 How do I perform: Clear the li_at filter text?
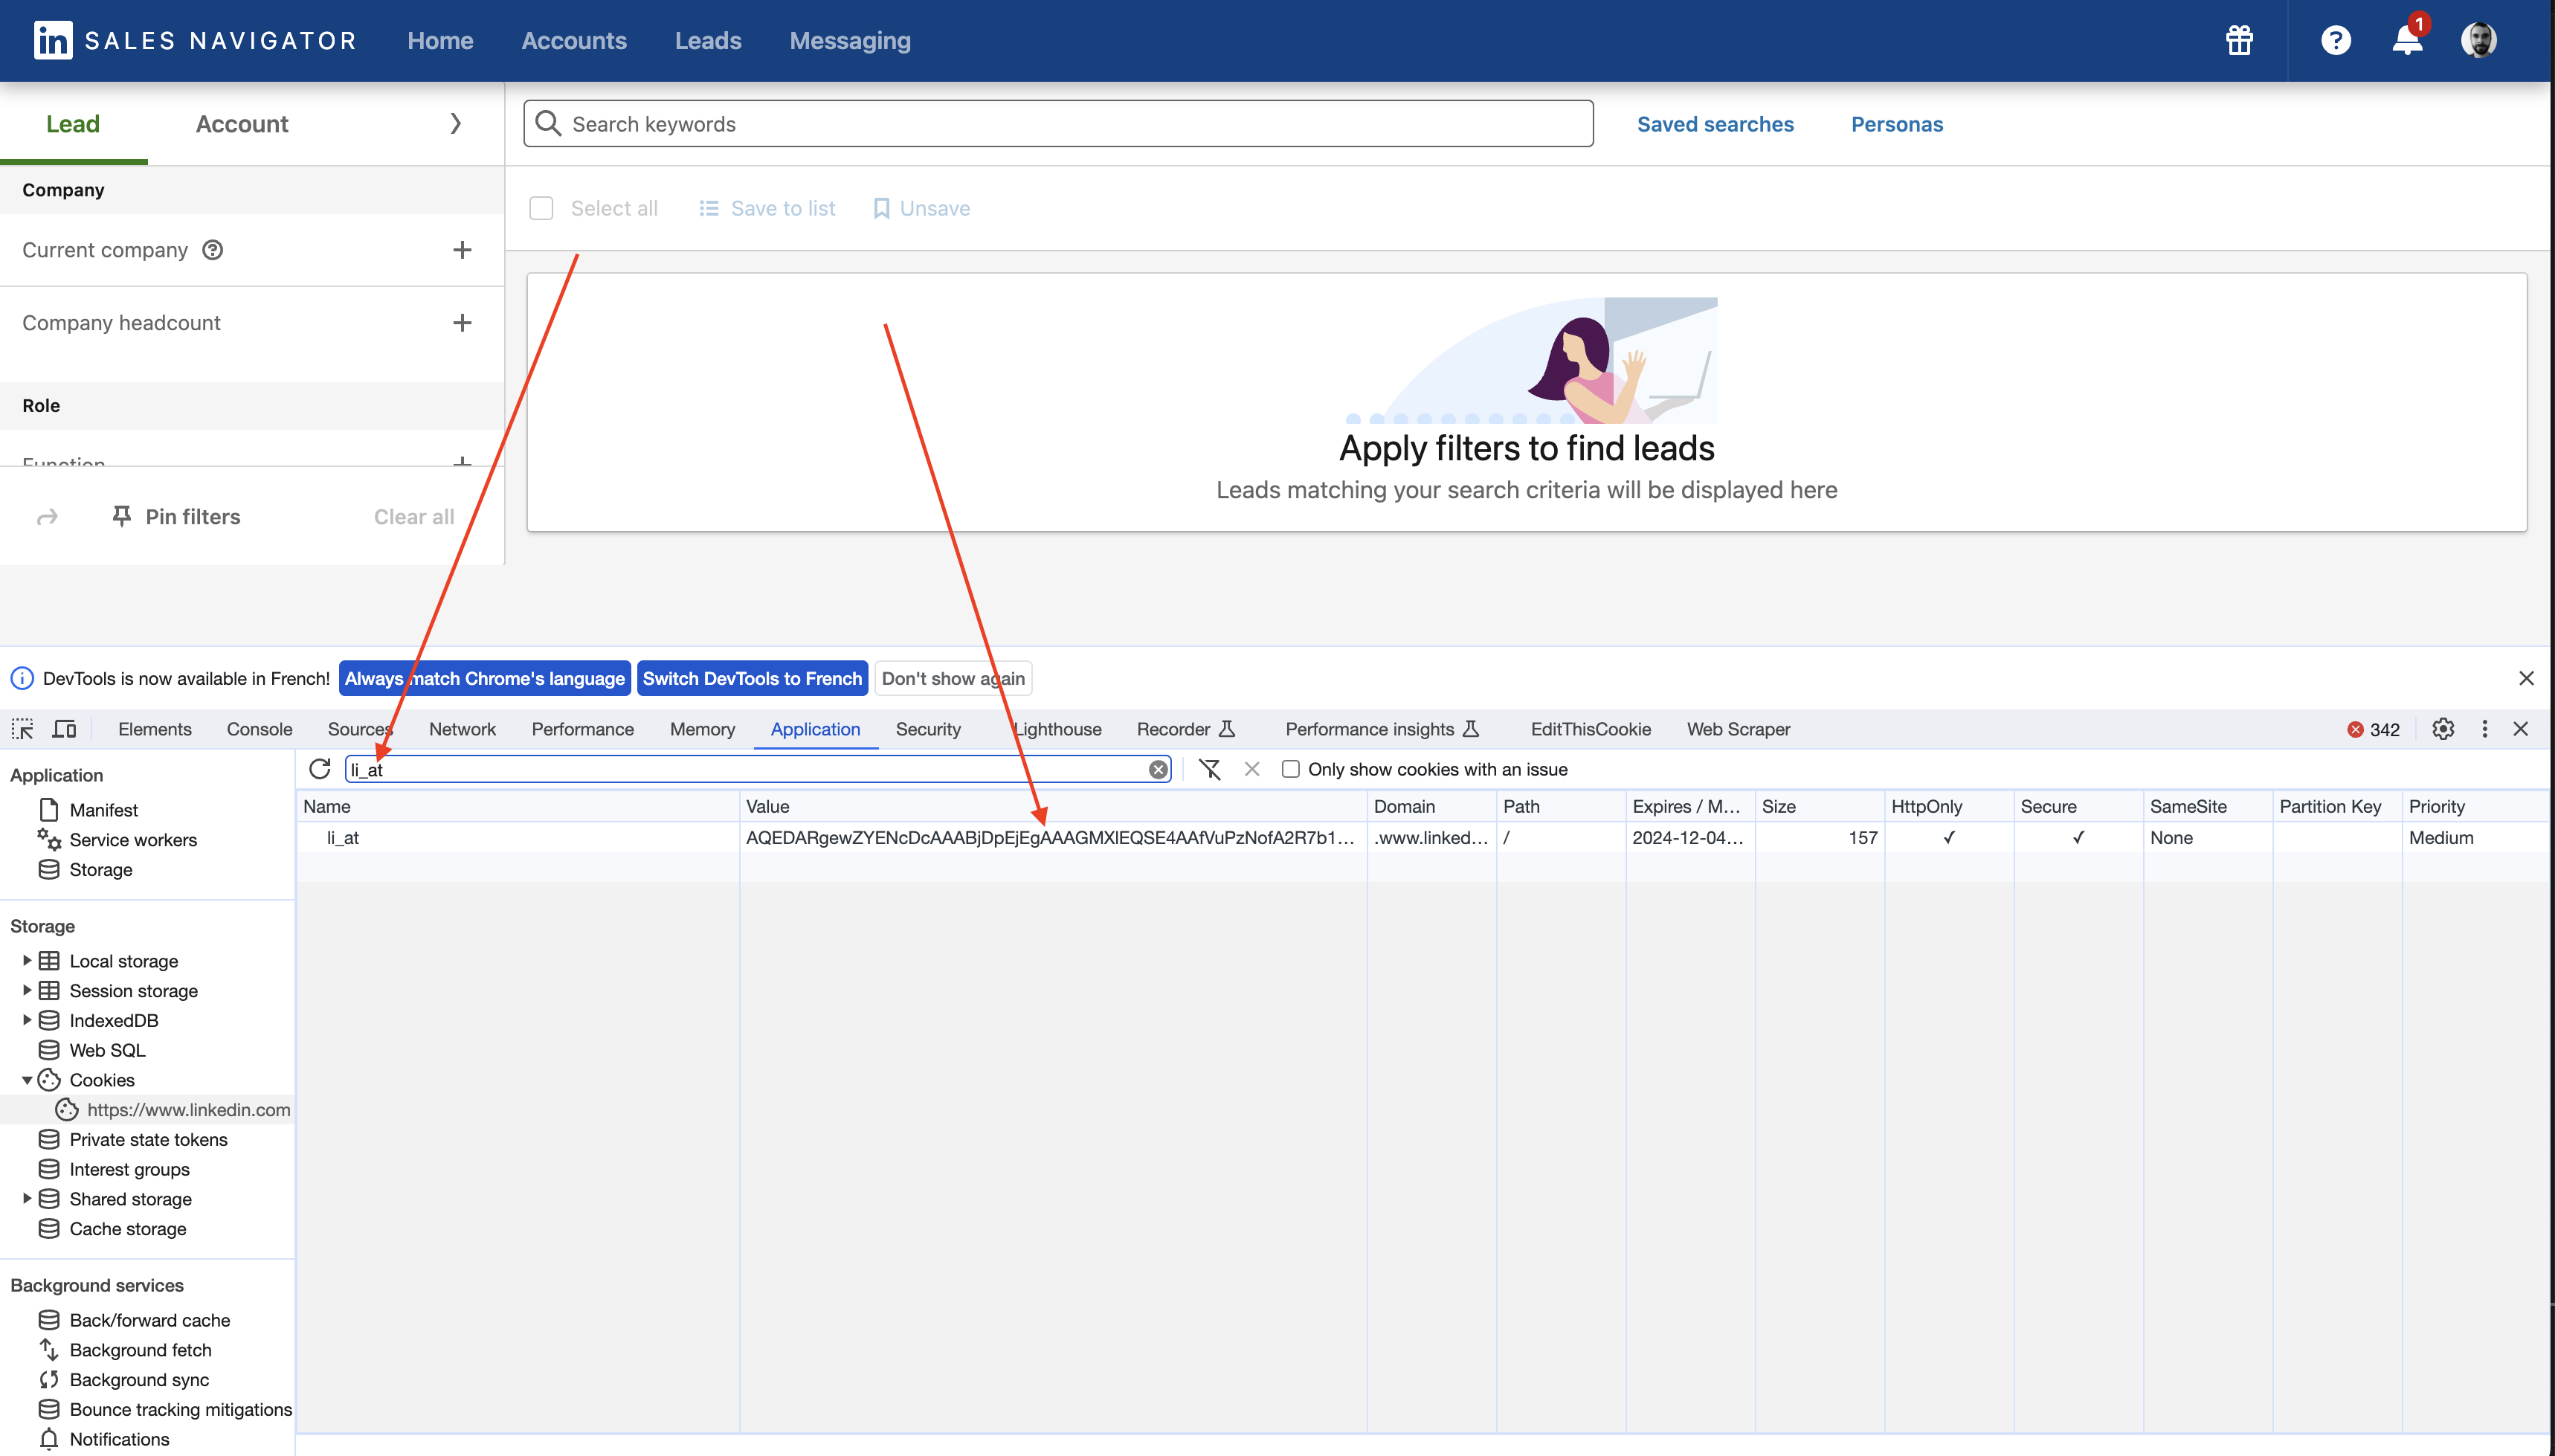1158,769
